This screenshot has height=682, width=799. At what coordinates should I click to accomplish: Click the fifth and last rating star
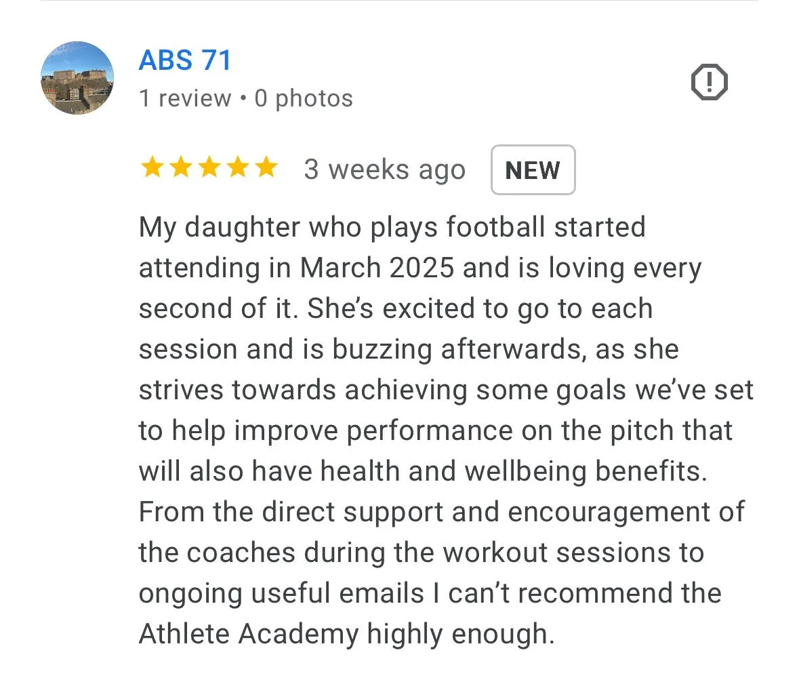coord(266,167)
